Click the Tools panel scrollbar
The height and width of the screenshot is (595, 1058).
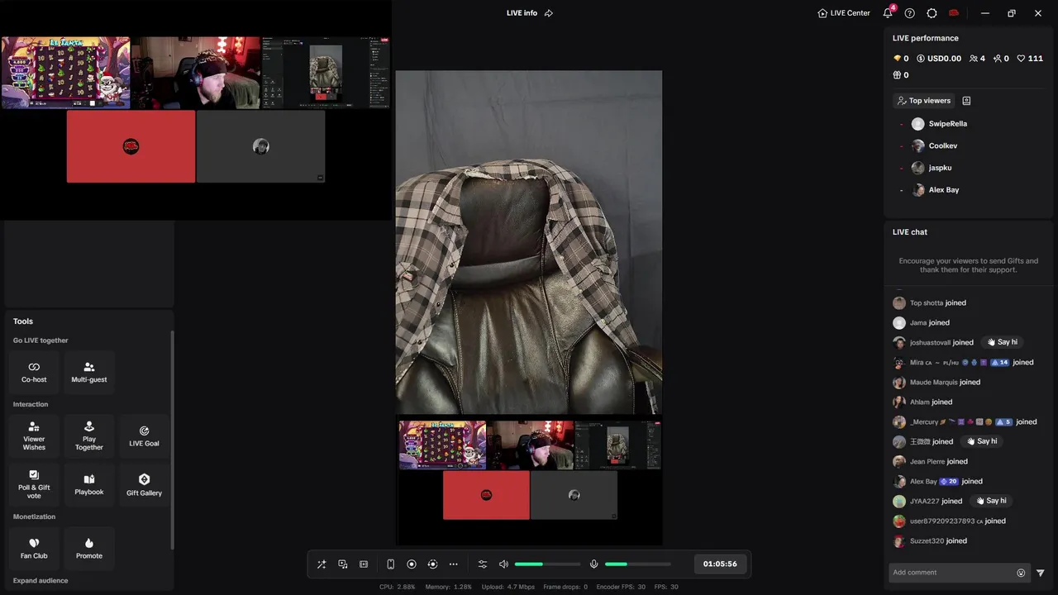172,440
